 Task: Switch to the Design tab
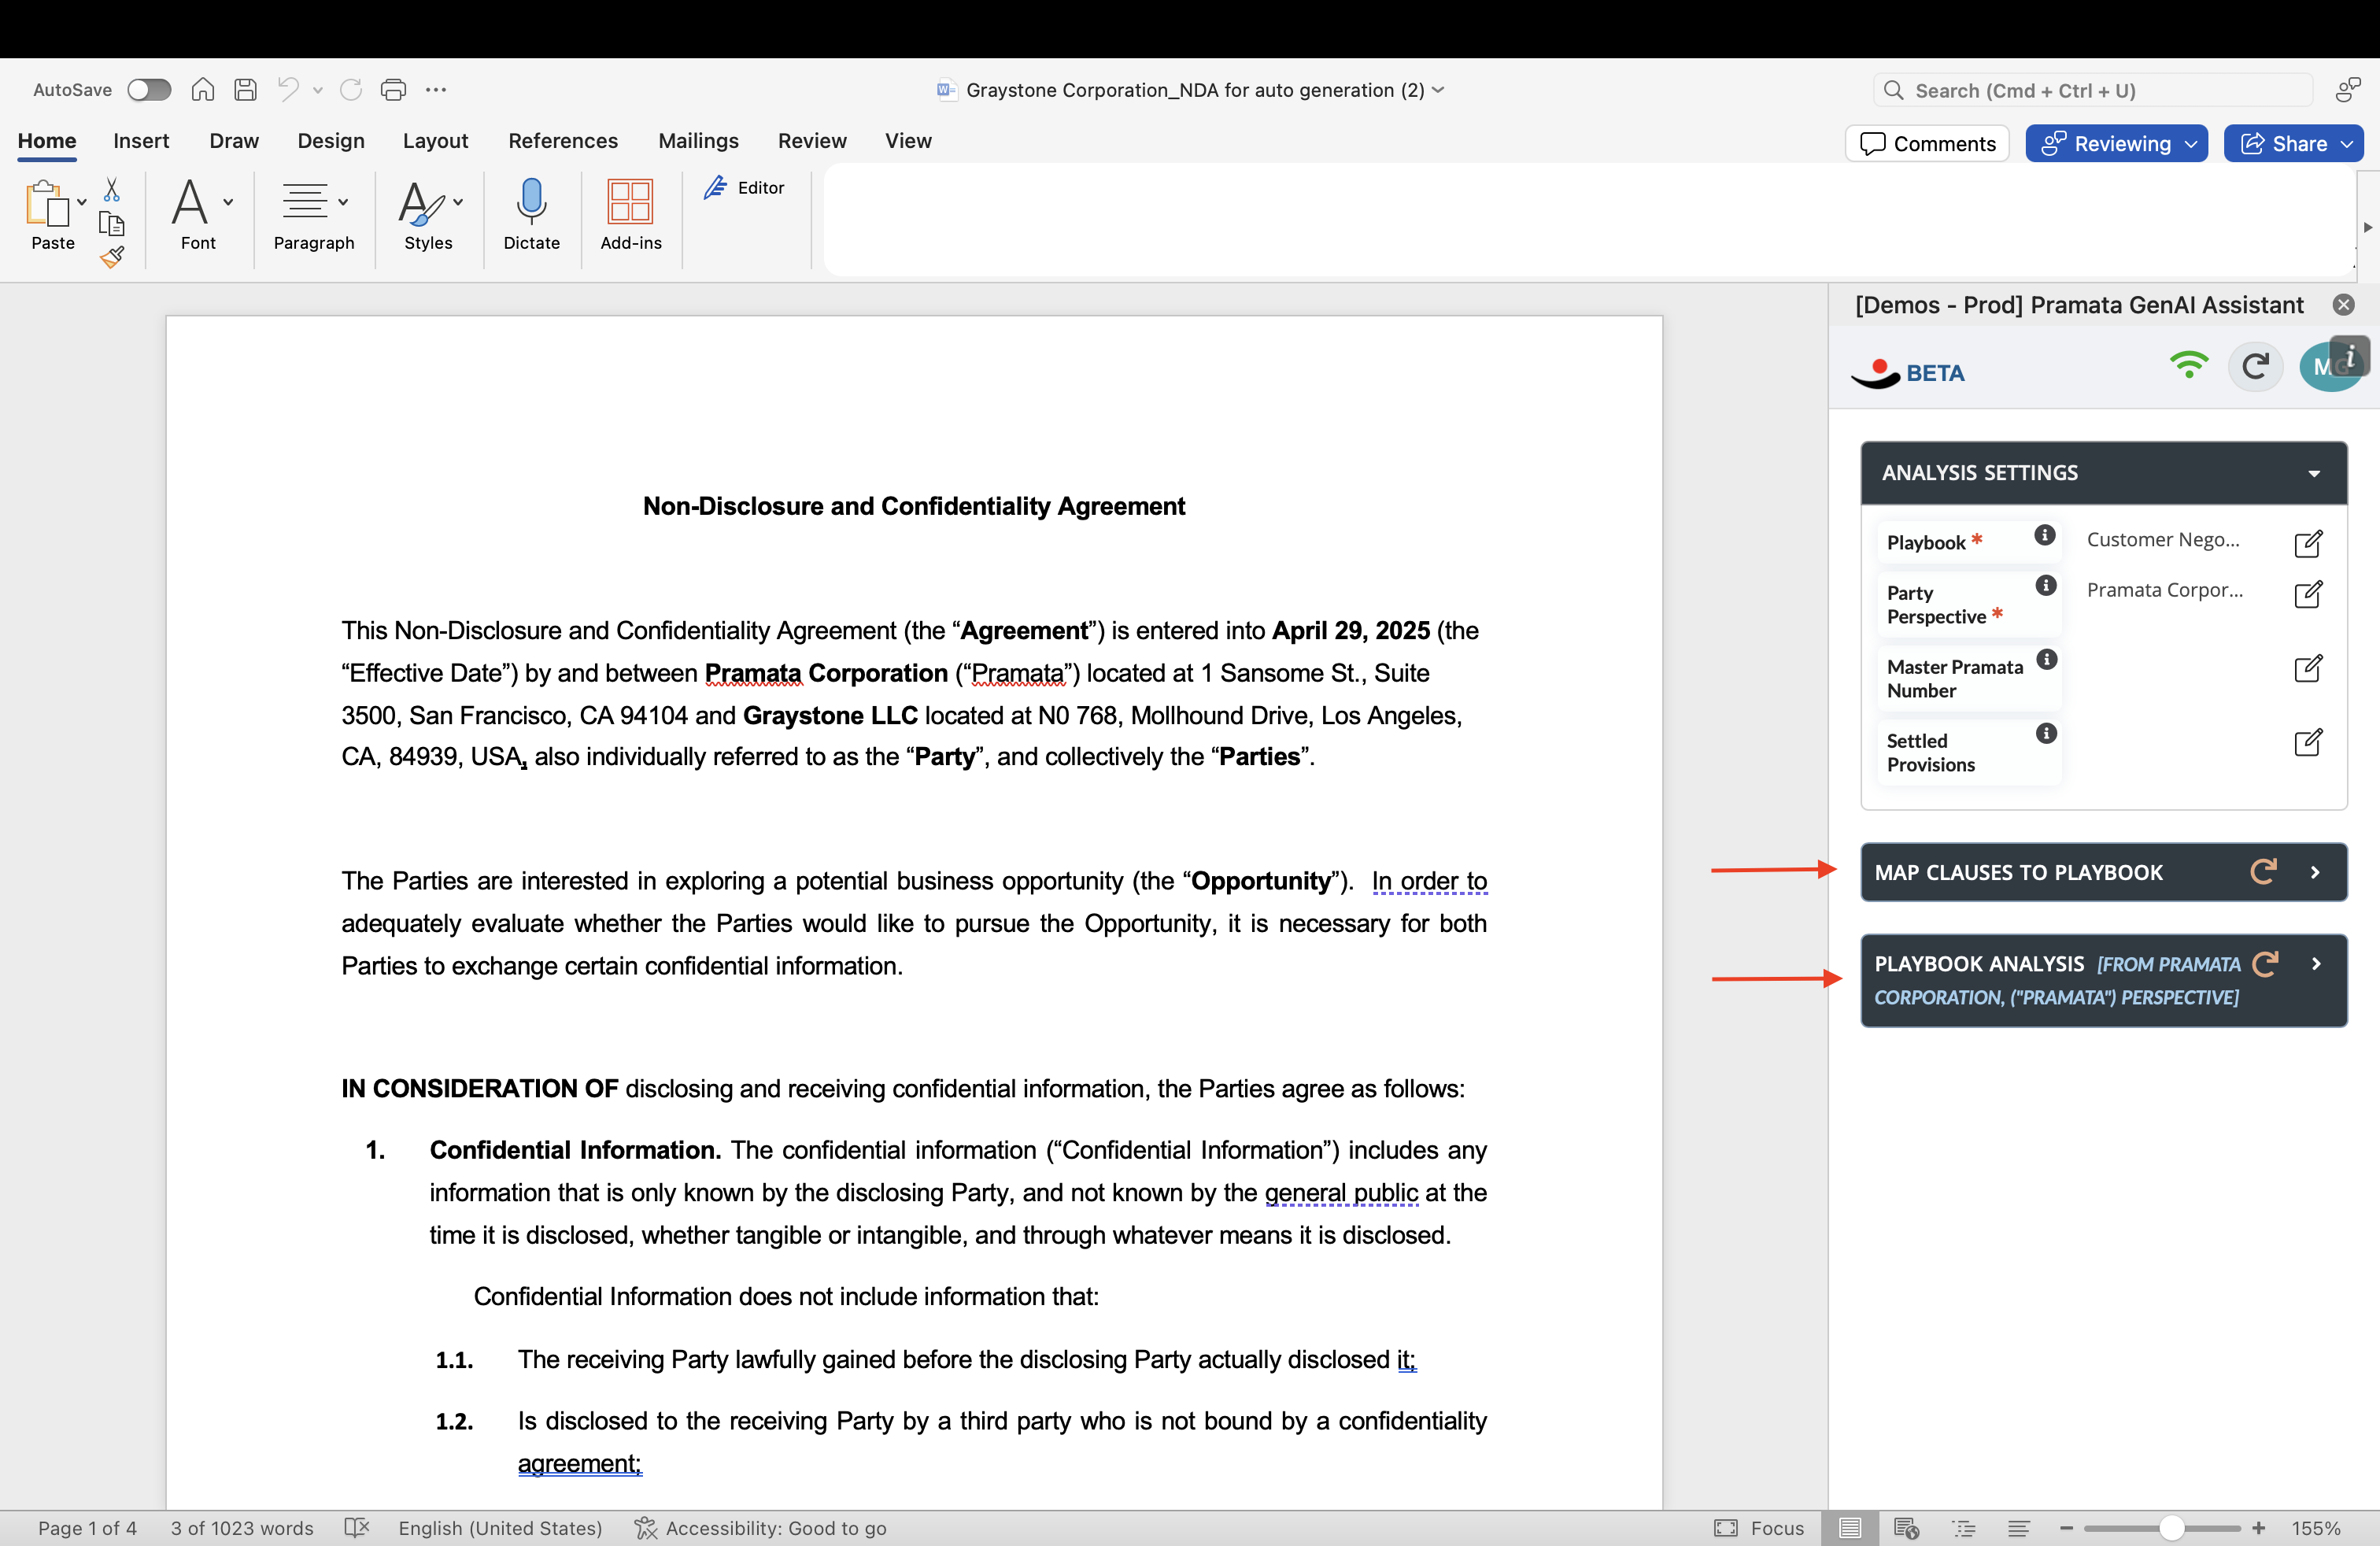click(331, 141)
